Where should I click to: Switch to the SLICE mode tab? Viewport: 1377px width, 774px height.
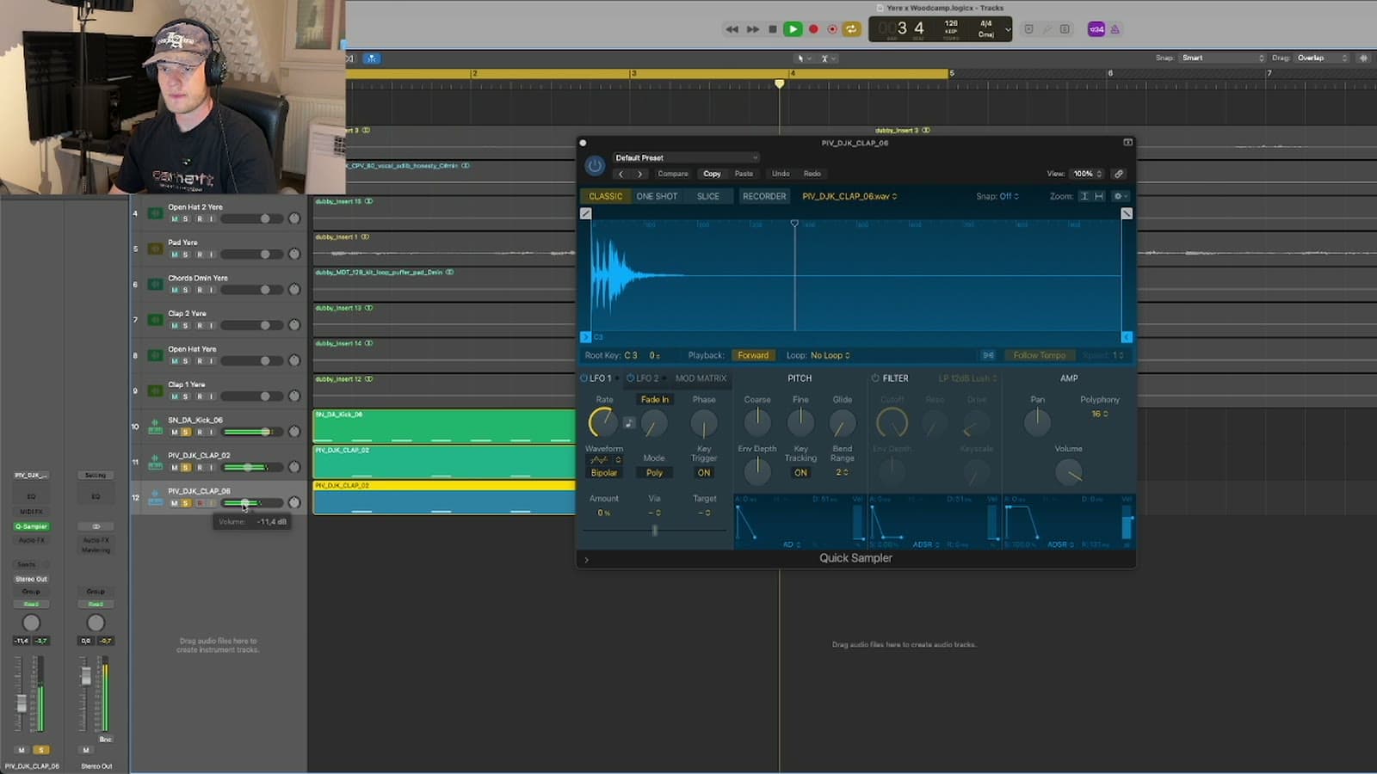(x=708, y=196)
